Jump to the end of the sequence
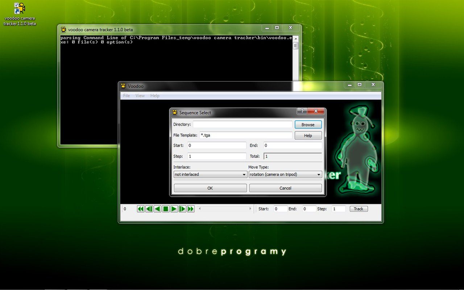This screenshot has height=290, width=464. [x=191, y=209]
